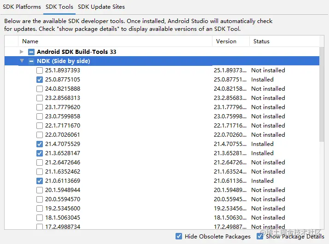The width and height of the screenshot is (329, 244).
Task: Toggle Hide Obsolete Packages checkbox
Action: (179, 236)
